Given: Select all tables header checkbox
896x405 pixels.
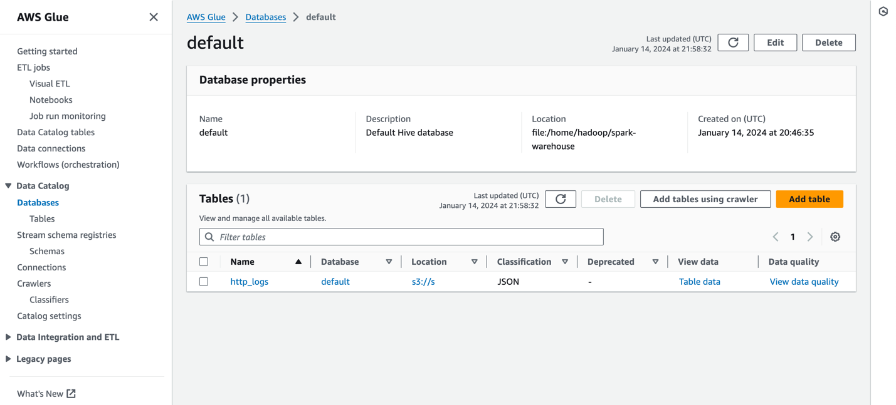Looking at the screenshot, I should click(204, 262).
